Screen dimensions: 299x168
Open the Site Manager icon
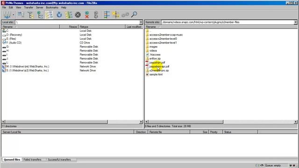pyautogui.click(x=7, y=14)
